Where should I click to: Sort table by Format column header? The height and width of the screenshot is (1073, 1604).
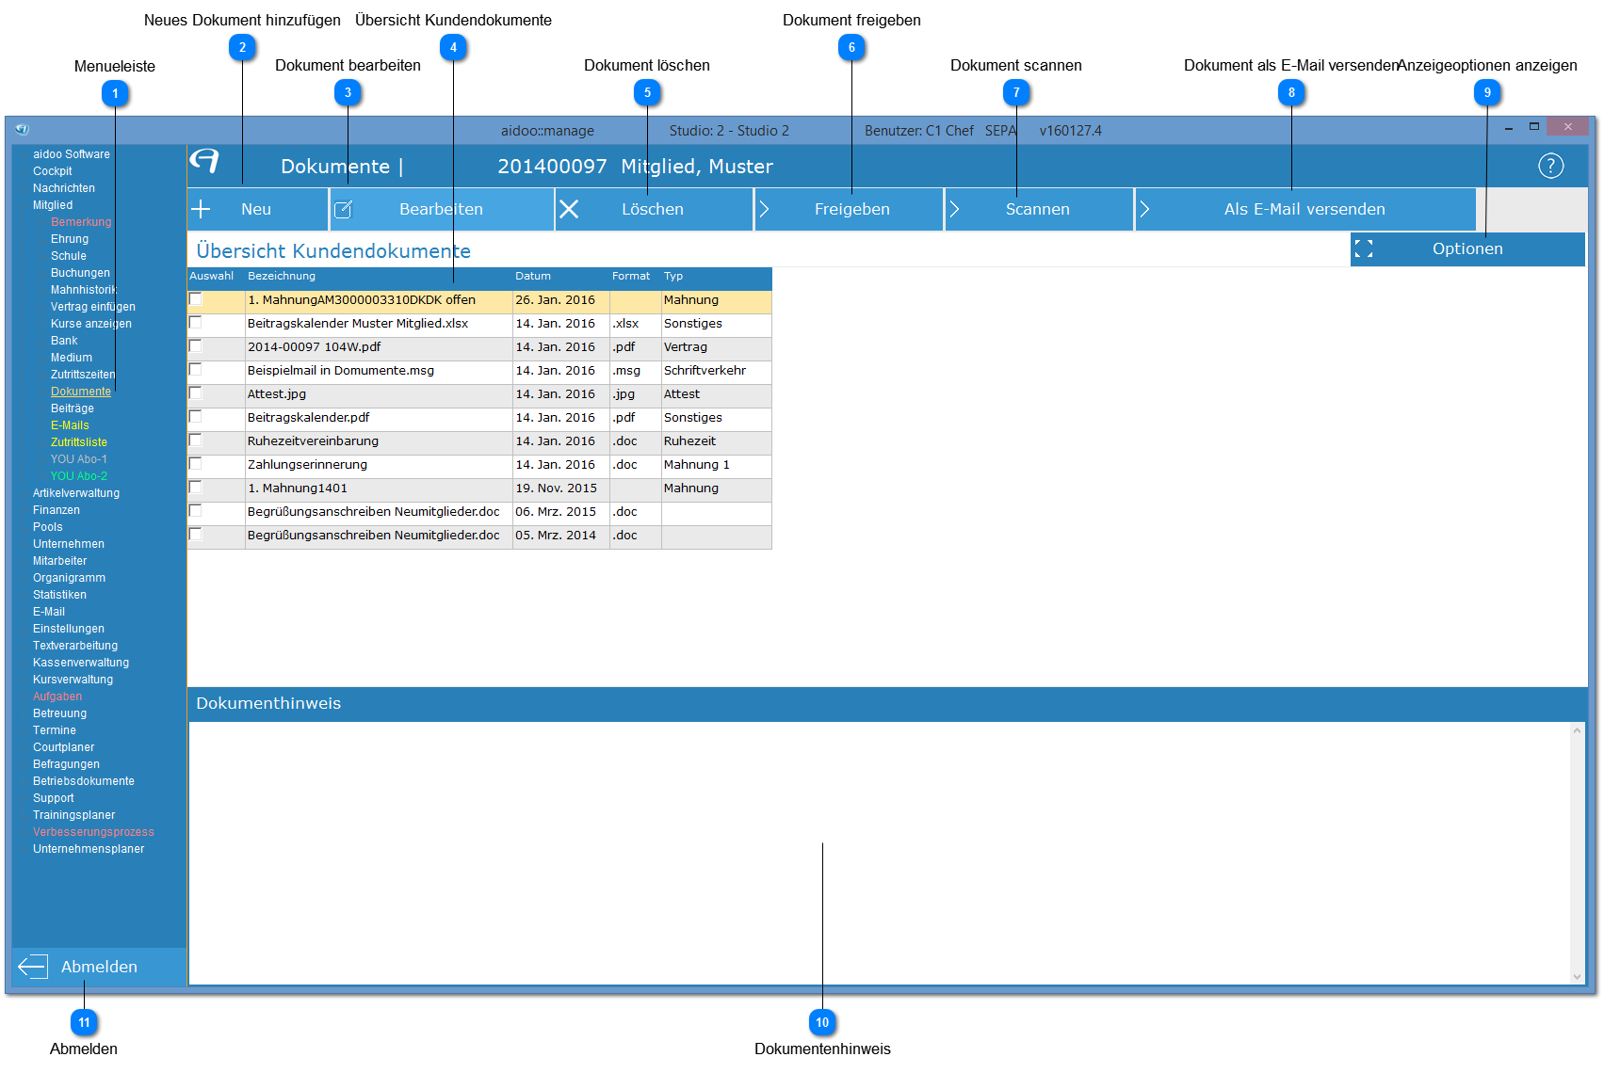click(x=631, y=276)
